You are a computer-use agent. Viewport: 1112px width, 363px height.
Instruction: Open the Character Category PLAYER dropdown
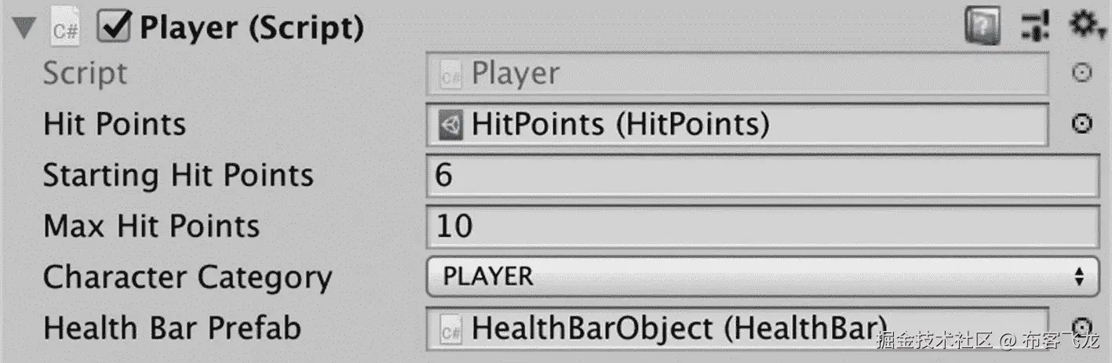click(x=762, y=276)
